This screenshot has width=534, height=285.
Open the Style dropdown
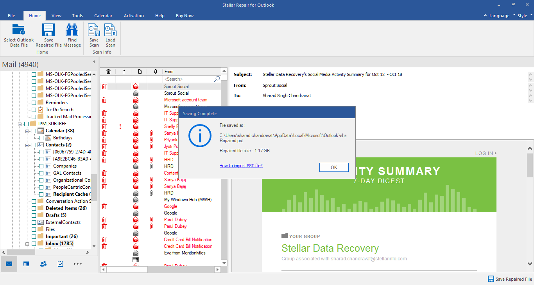coord(525,16)
